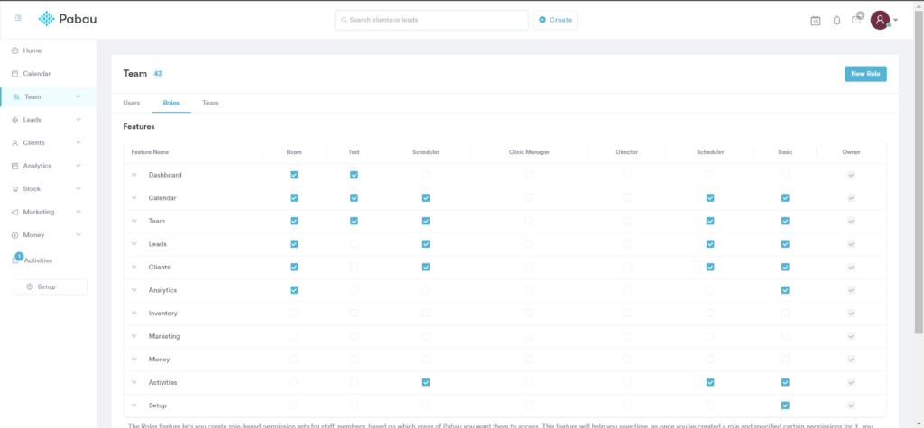
Task: Open the calendar icon in top bar
Action: click(815, 20)
